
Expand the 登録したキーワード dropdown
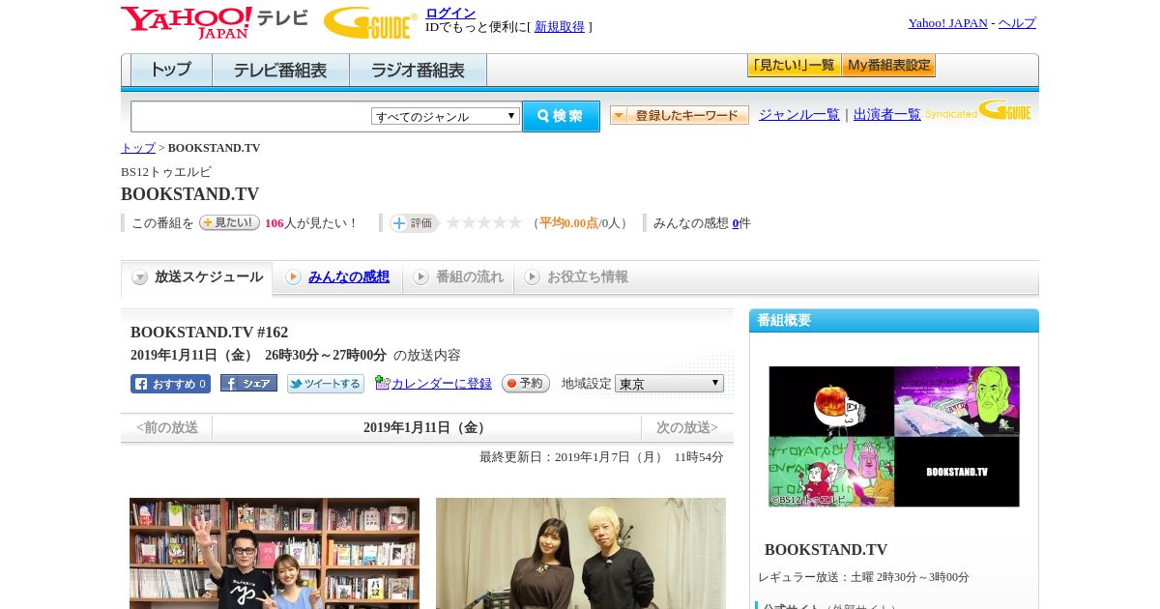pos(680,115)
